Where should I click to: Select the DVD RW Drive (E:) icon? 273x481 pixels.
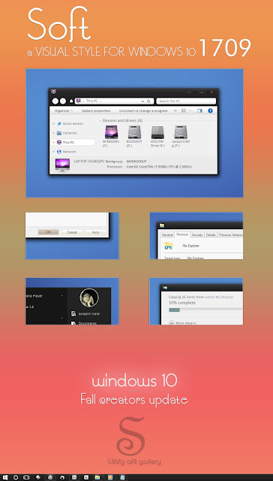pyautogui.click(x=157, y=132)
